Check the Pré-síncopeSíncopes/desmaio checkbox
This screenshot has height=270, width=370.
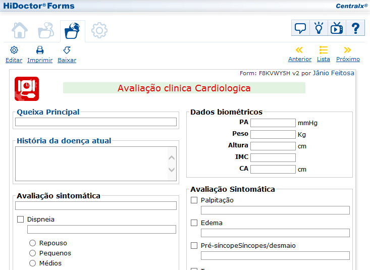tap(194, 245)
